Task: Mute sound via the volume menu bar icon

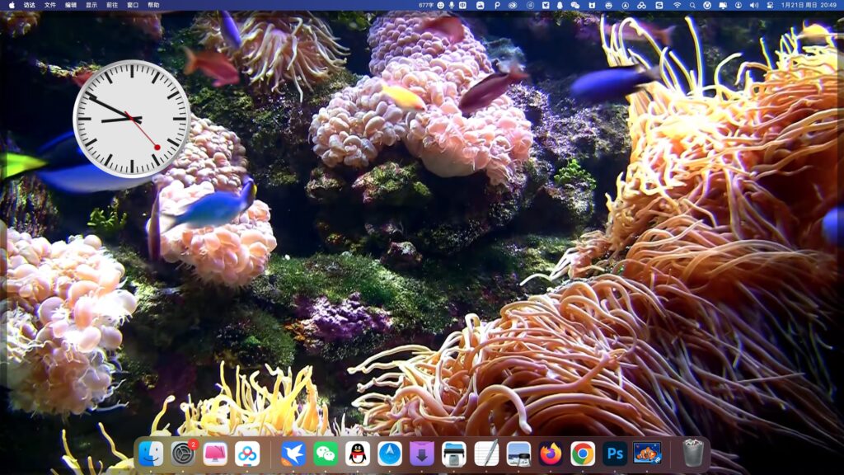Action: [753, 7]
